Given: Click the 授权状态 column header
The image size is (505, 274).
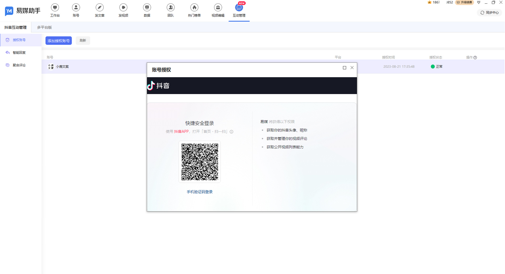Looking at the screenshot, I should click(x=436, y=58).
